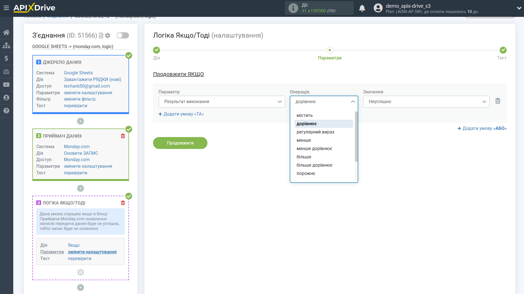Select the 'регулярний вираз' option

324,132
